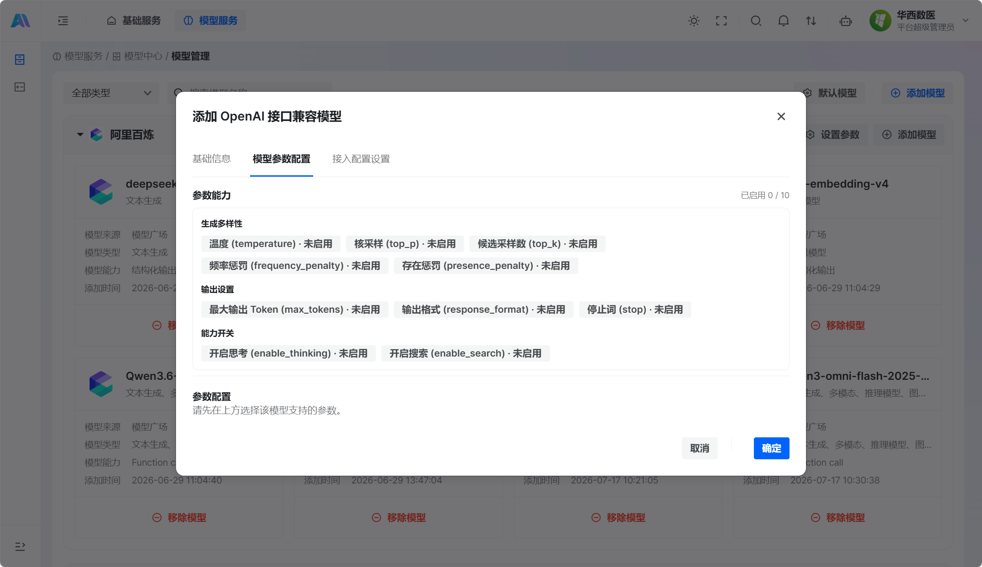
Task: Enable the 存在惩罚 (presence_penalty) parameter
Action: 486,266
